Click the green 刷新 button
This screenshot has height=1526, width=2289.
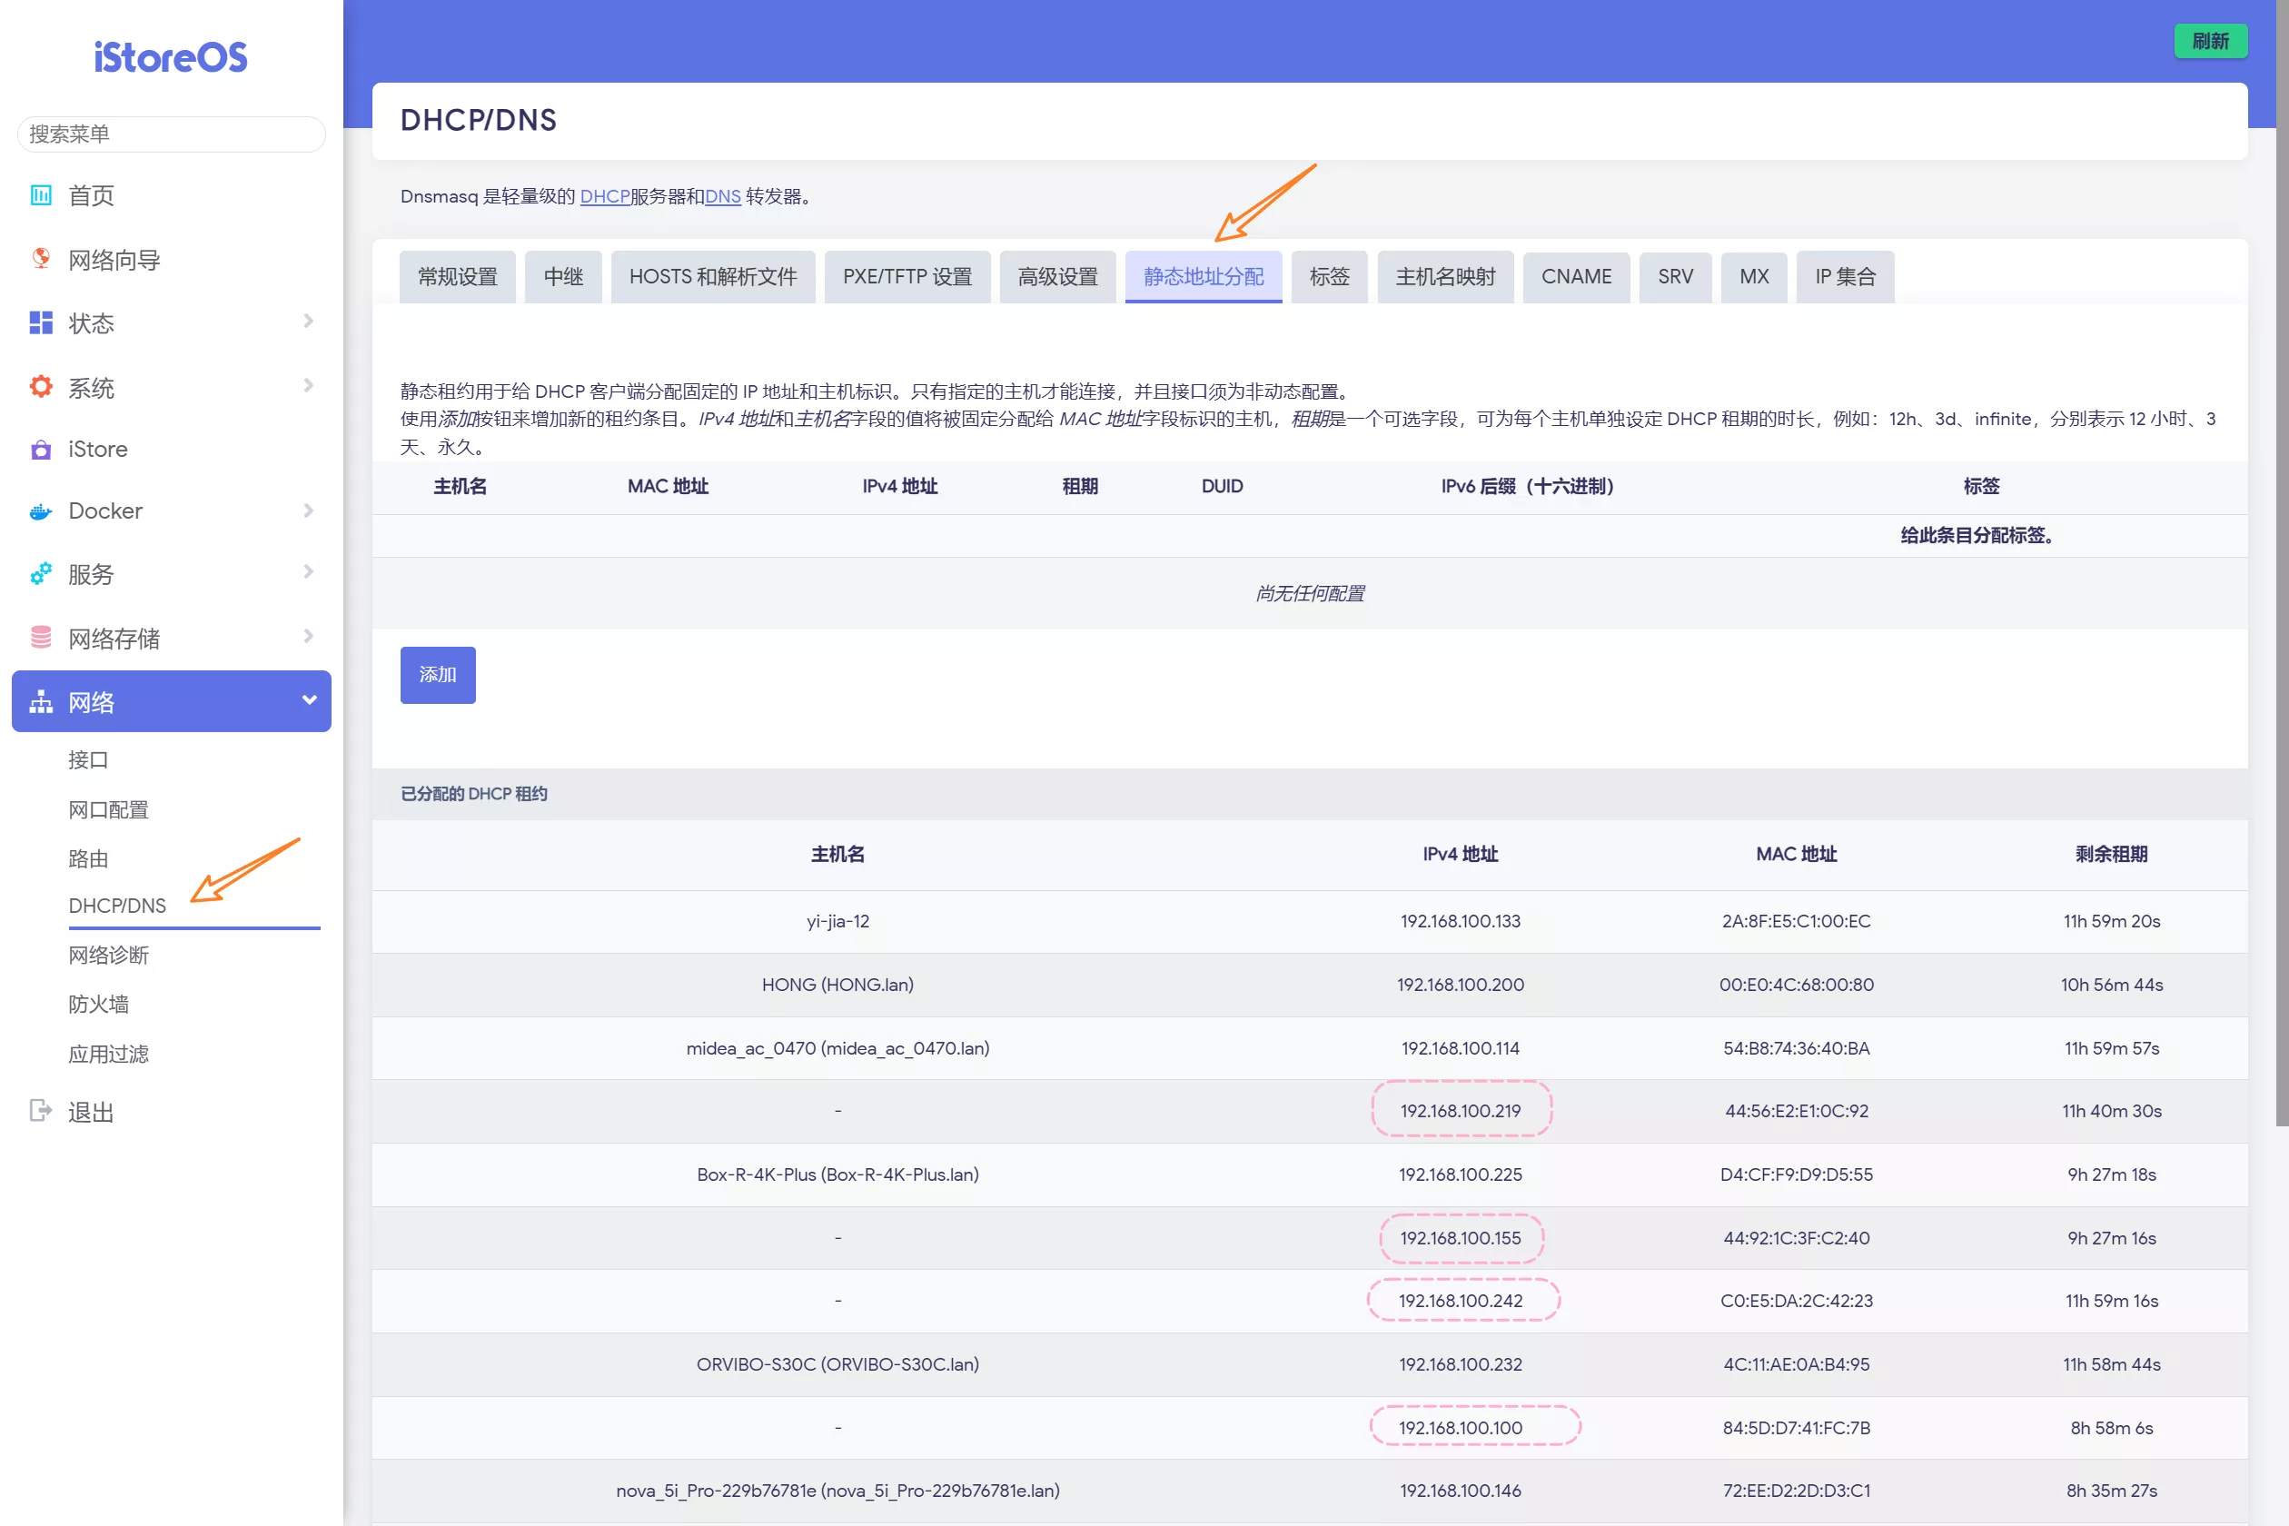coord(2211,41)
